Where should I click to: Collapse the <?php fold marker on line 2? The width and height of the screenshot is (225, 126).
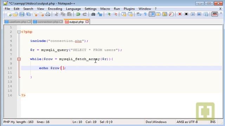point(19,32)
